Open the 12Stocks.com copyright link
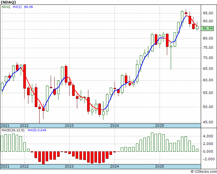 click(204, 172)
